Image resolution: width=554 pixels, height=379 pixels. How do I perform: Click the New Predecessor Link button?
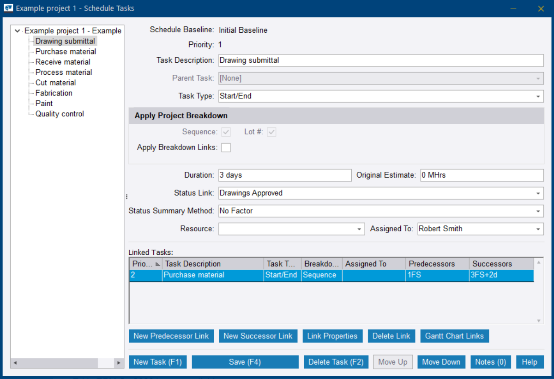click(x=171, y=336)
